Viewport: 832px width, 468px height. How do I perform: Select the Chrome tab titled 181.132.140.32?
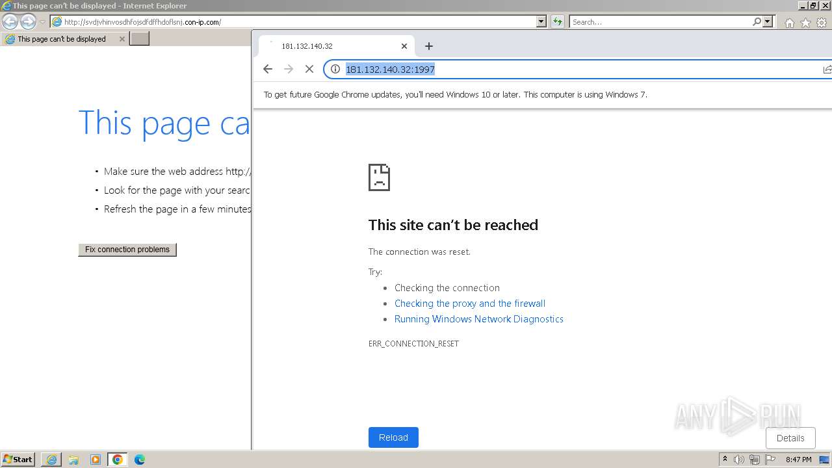tap(337, 46)
